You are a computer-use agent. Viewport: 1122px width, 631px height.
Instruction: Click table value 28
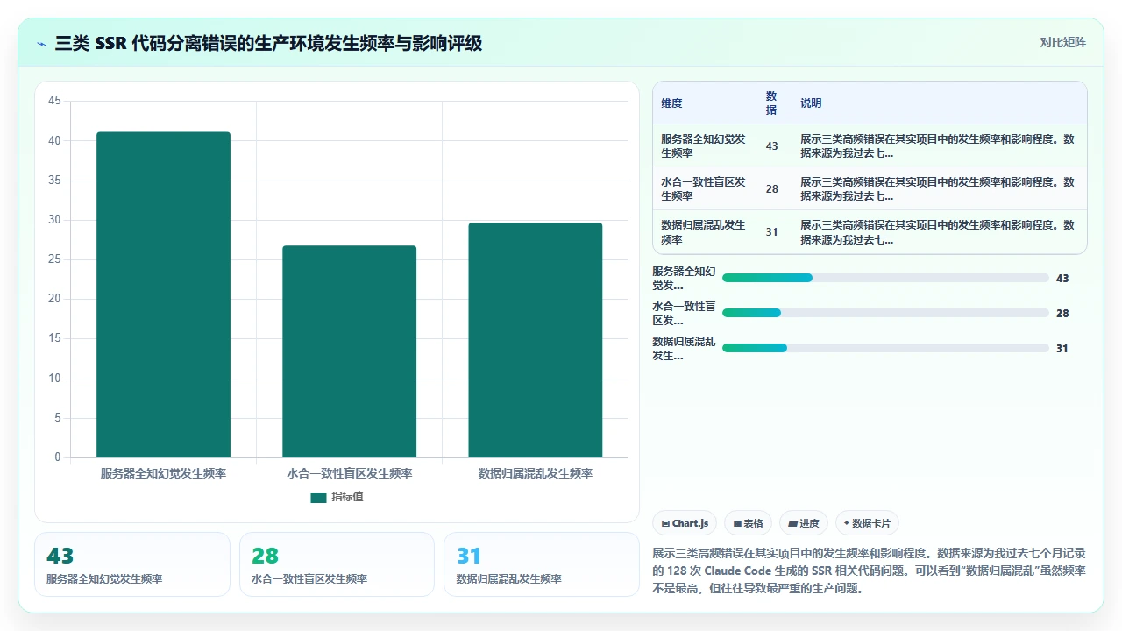(x=771, y=189)
